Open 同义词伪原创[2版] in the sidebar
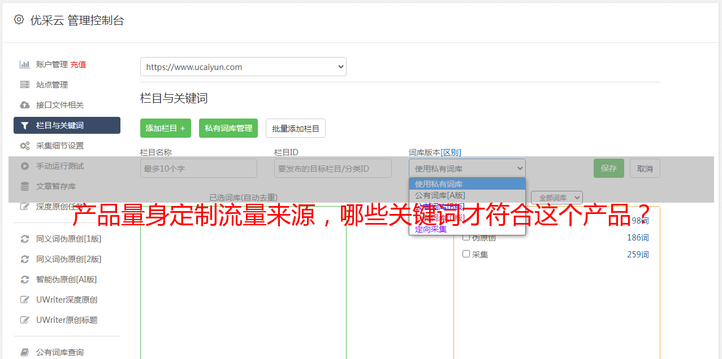This screenshot has width=722, height=359. point(69,259)
